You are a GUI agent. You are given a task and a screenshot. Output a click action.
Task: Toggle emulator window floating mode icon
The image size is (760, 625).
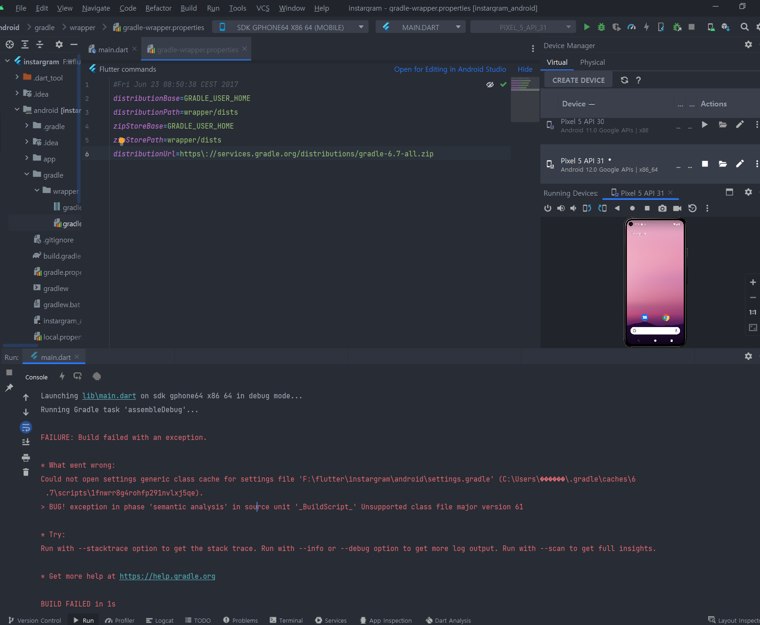pos(729,192)
